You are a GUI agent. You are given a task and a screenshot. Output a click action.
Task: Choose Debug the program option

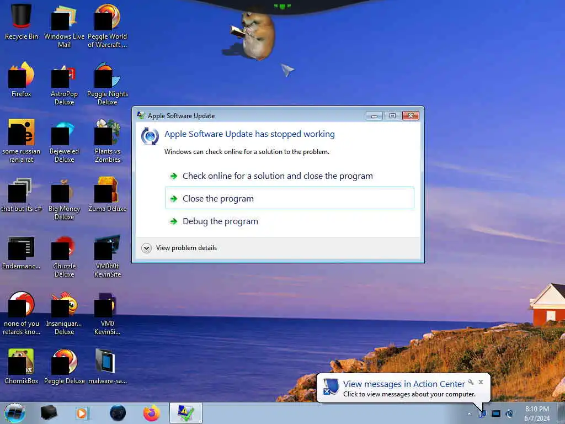[289, 221]
